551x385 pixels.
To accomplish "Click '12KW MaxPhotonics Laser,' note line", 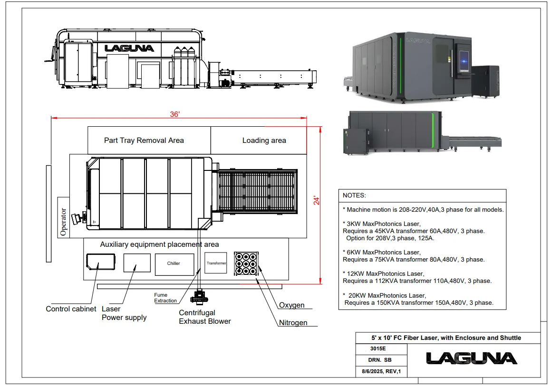I will pos(383,274).
